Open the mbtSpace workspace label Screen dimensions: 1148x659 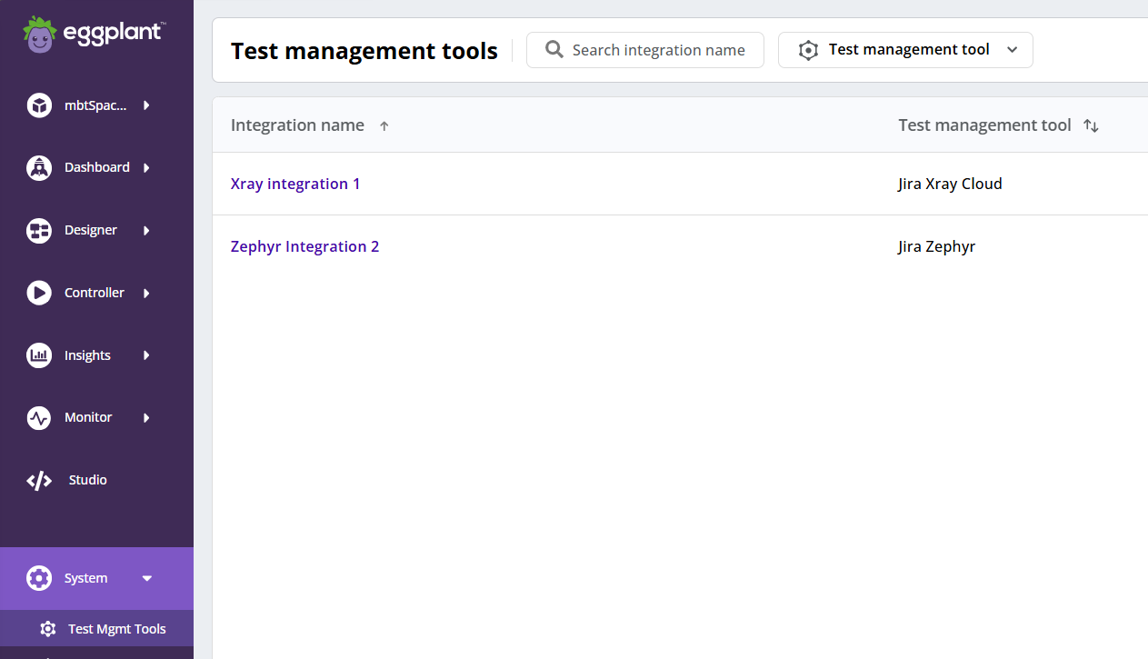click(95, 105)
